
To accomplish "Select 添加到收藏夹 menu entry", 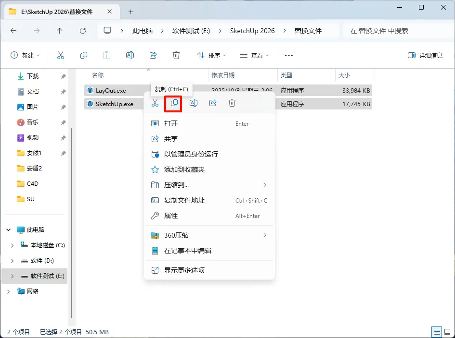I will click(209, 169).
